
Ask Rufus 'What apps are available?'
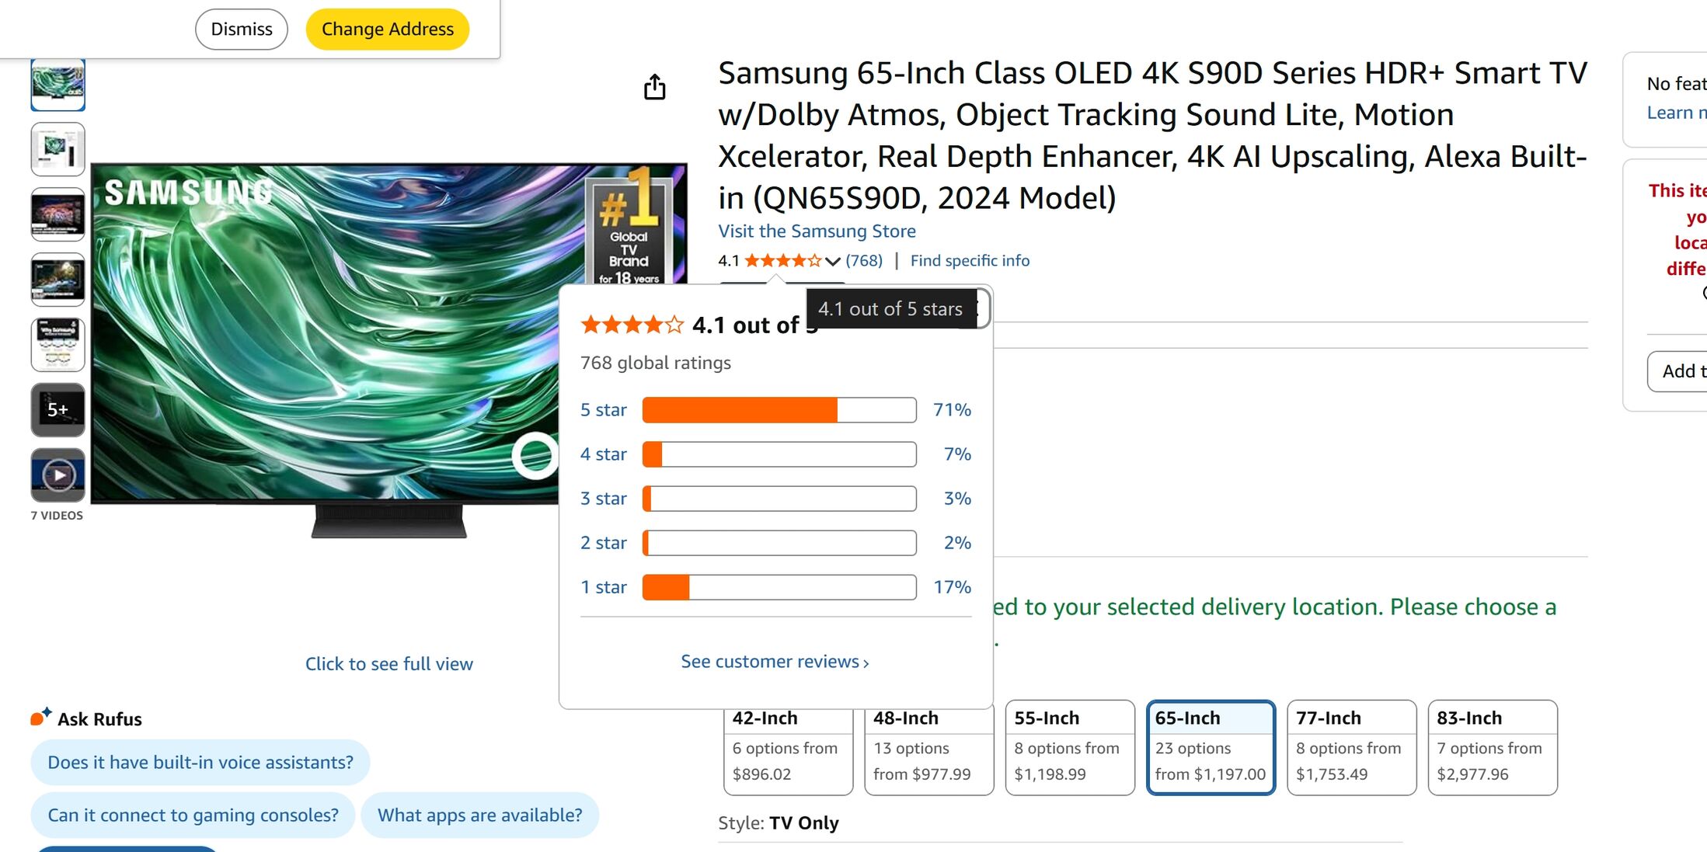click(x=479, y=815)
